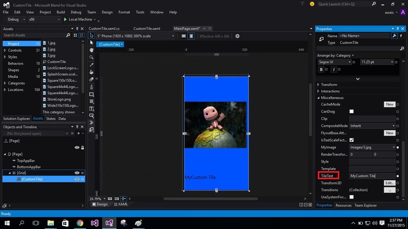
Task: Choose the Grid layout panel tool
Action: [x=92, y=102]
